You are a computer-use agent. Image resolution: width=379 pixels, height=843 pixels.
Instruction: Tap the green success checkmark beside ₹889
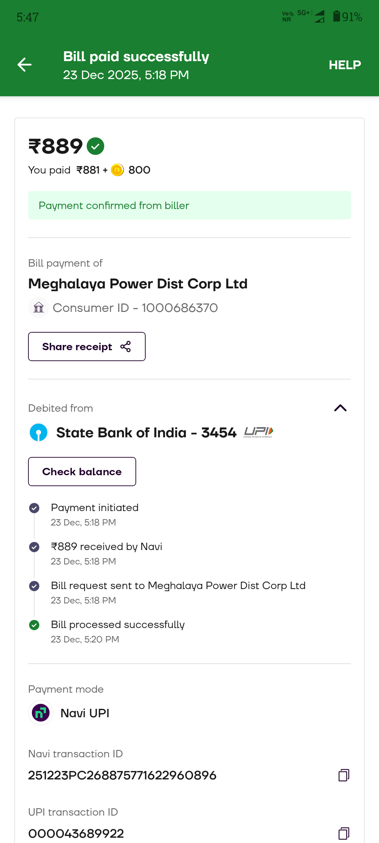click(x=95, y=146)
